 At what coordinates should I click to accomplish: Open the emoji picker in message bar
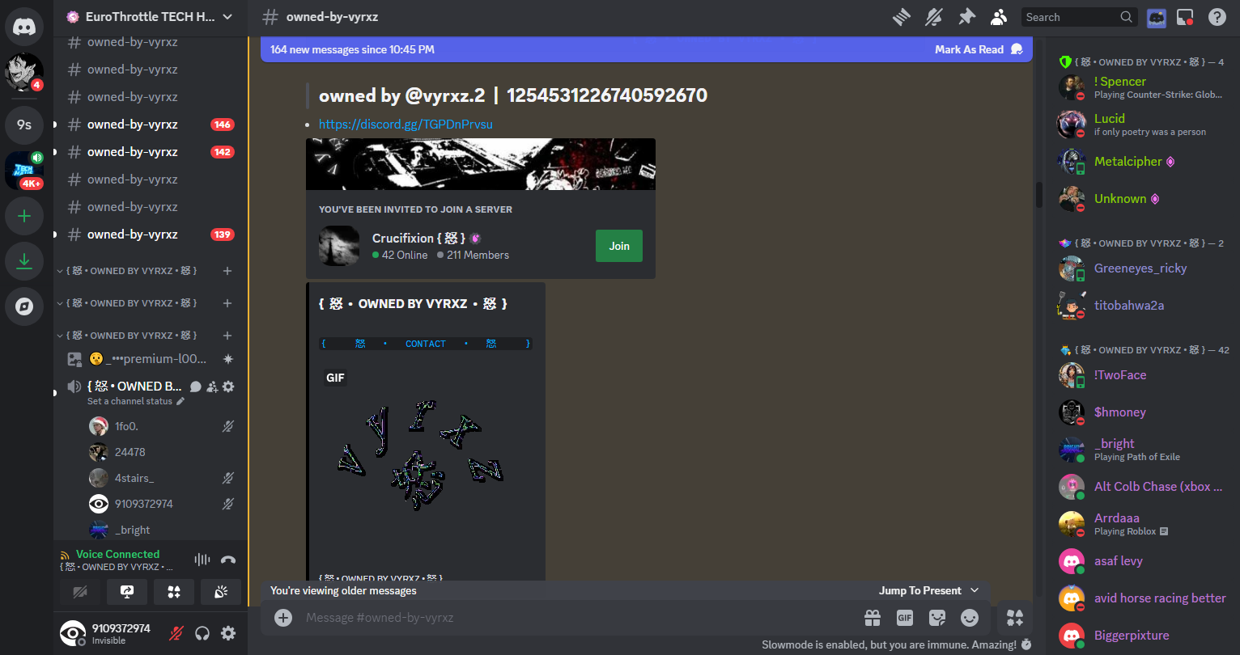pyautogui.click(x=969, y=618)
